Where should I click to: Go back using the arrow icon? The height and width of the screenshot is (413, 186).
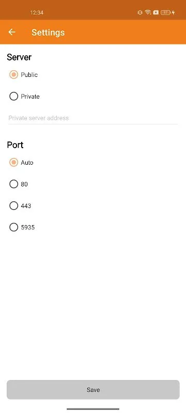(x=12, y=32)
